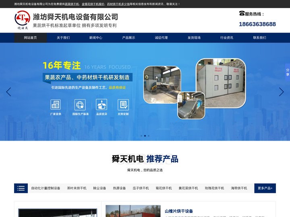Select the third banner pagination dot
The width and height of the screenshot is (290, 217).
tap(149, 136)
